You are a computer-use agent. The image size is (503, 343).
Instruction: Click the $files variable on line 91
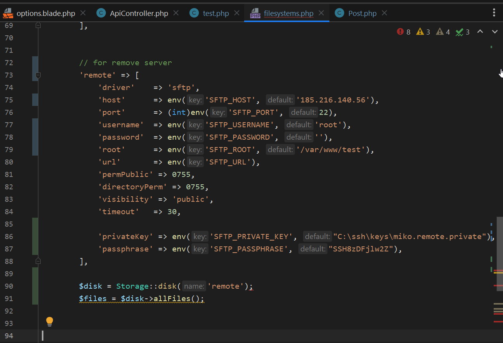pos(93,298)
